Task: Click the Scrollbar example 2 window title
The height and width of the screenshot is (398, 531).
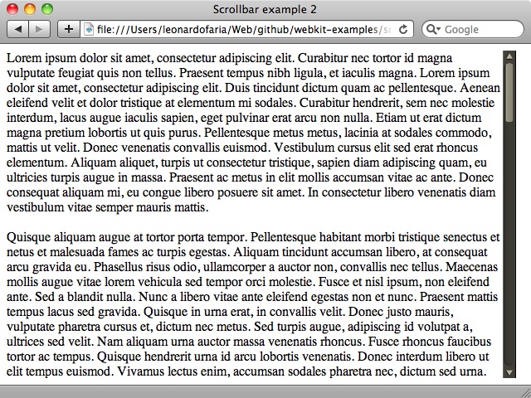Action: point(265,9)
